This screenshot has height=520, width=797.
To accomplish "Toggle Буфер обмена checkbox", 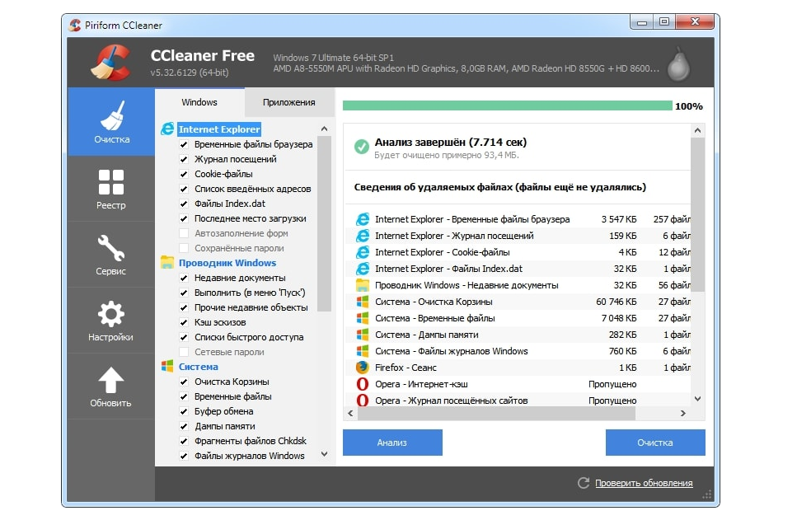I will coord(184,411).
